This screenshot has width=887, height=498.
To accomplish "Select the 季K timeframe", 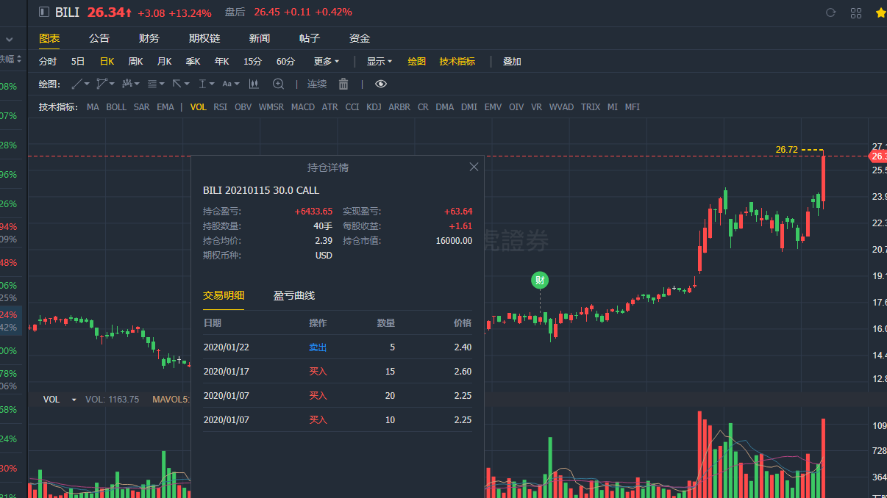I will [x=193, y=62].
